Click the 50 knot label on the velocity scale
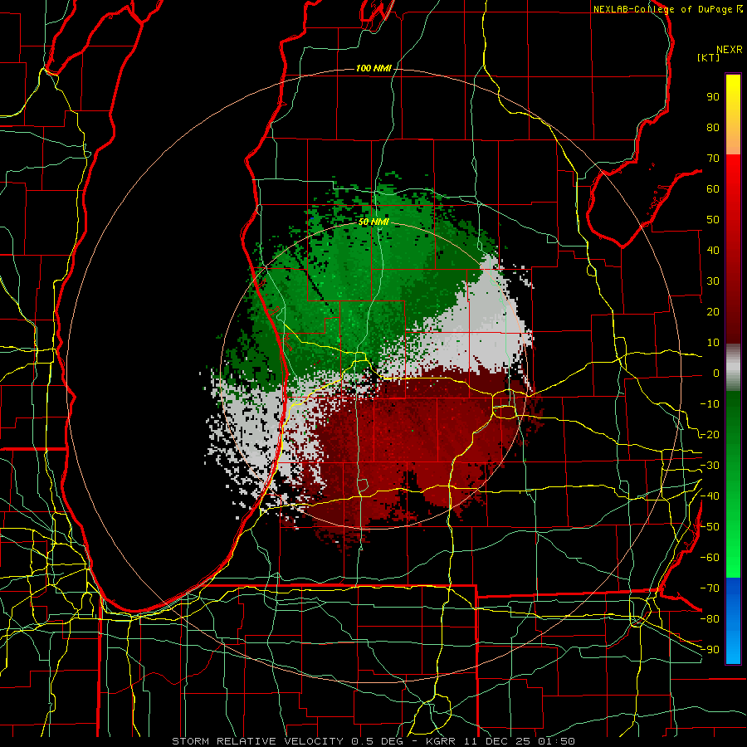The width and height of the screenshot is (747, 747). pyautogui.click(x=713, y=220)
